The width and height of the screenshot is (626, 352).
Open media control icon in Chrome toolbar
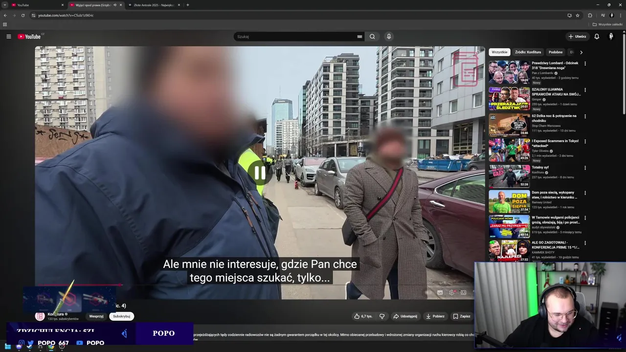click(x=603, y=15)
